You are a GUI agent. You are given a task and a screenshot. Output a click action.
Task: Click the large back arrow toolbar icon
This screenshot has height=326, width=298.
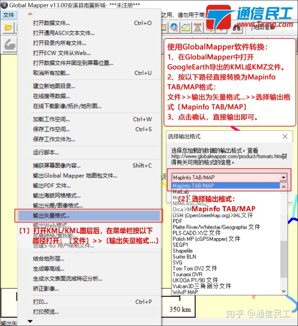tap(10, 44)
